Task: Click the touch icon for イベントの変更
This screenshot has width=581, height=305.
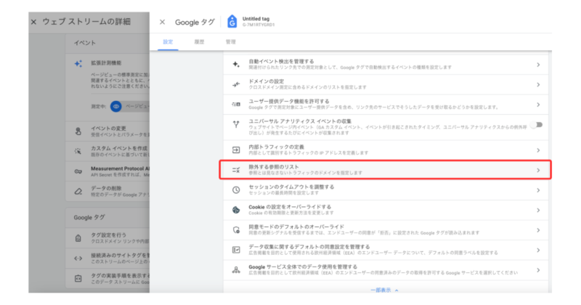Action: click(x=78, y=131)
